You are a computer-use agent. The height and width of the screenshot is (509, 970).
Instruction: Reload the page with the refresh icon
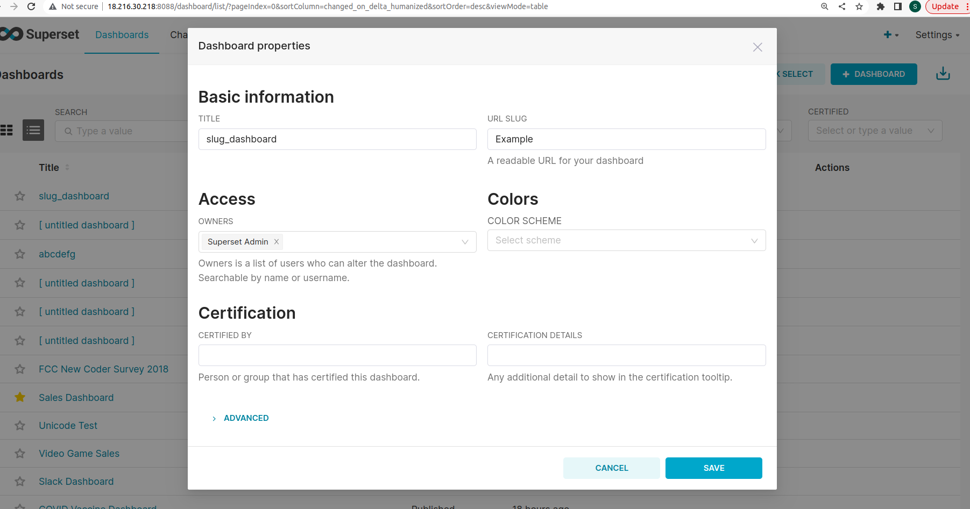coord(31,6)
